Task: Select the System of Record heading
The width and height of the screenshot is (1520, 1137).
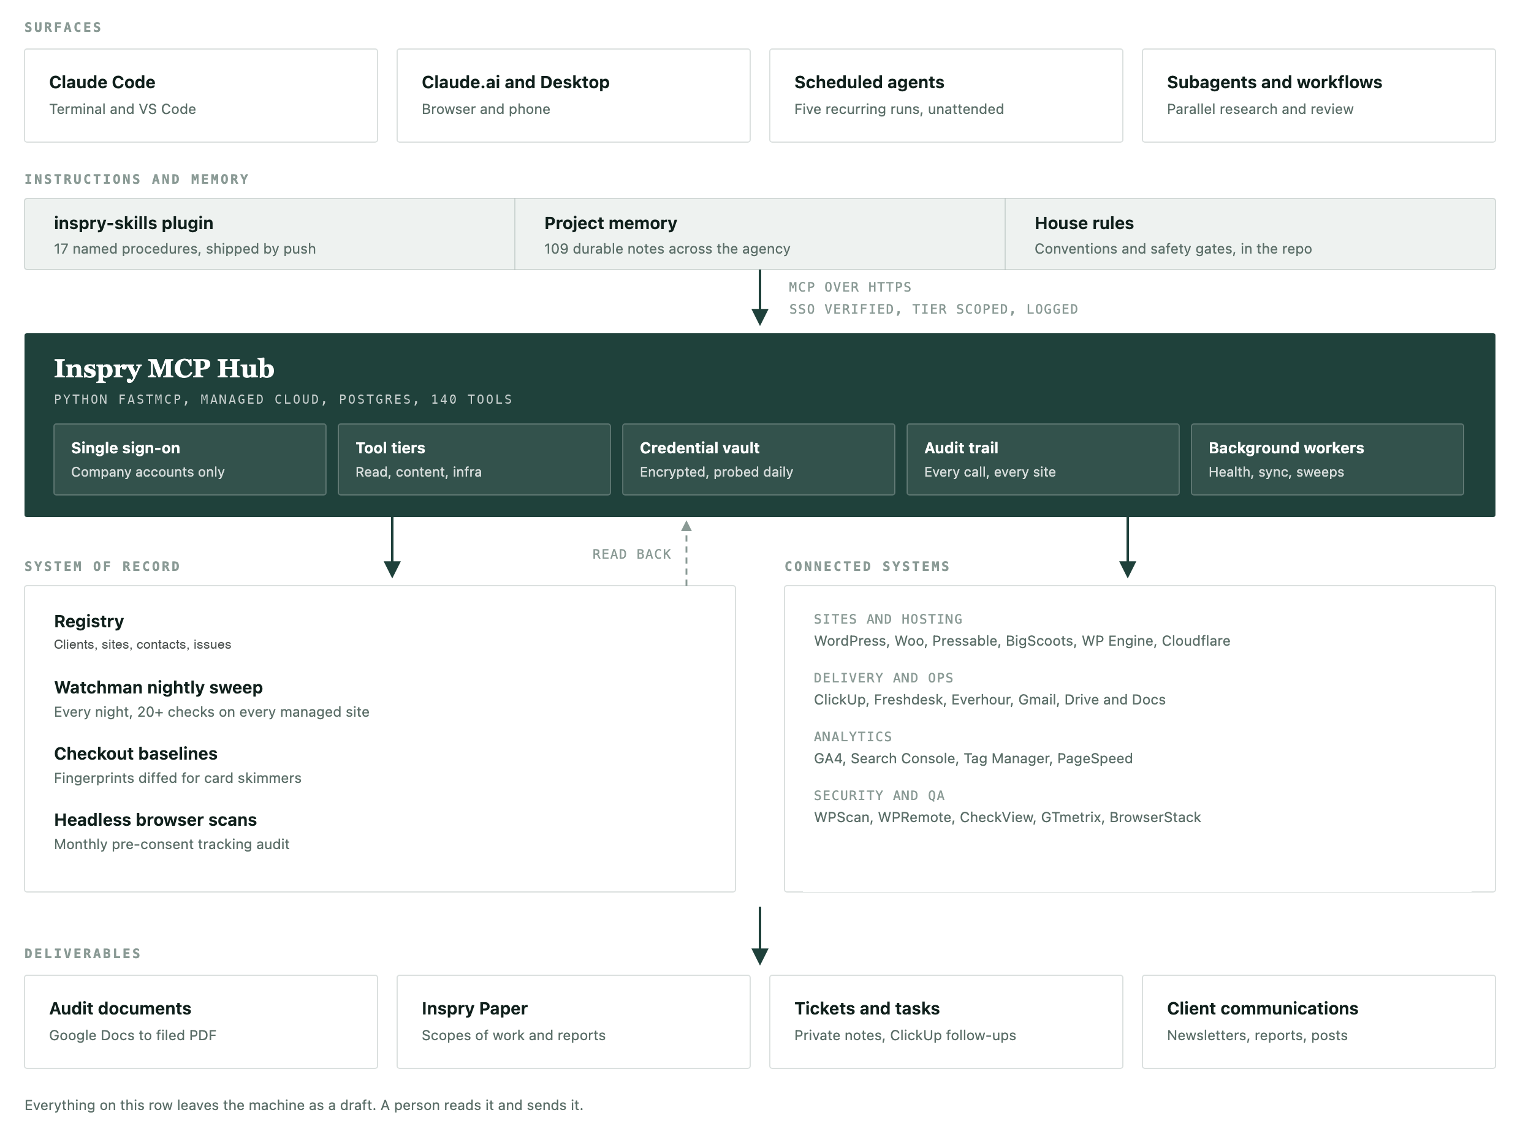Action: pyautogui.click(x=102, y=567)
